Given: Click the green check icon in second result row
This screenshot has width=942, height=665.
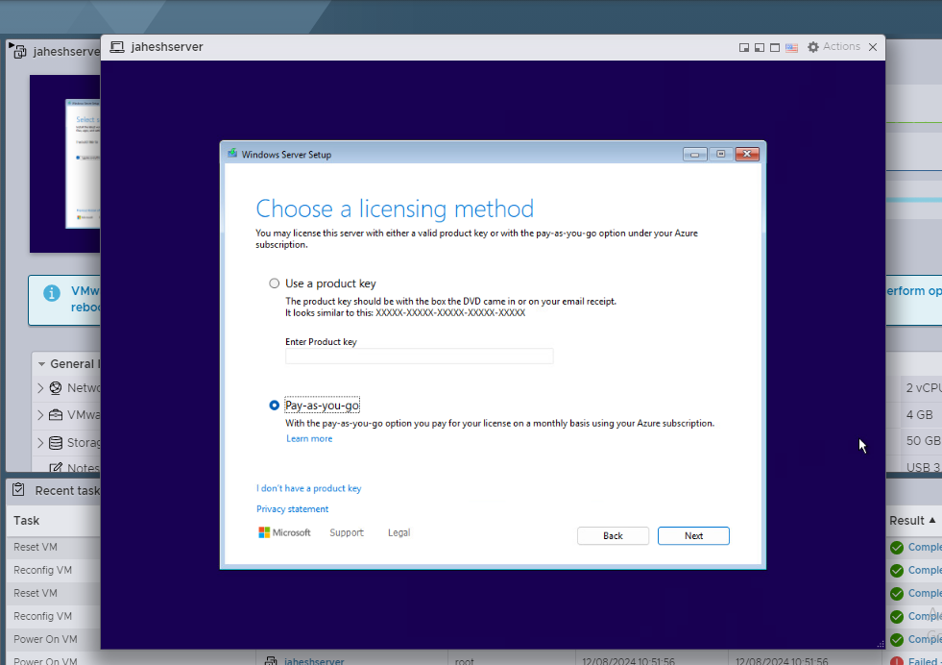Looking at the screenshot, I should 897,571.
